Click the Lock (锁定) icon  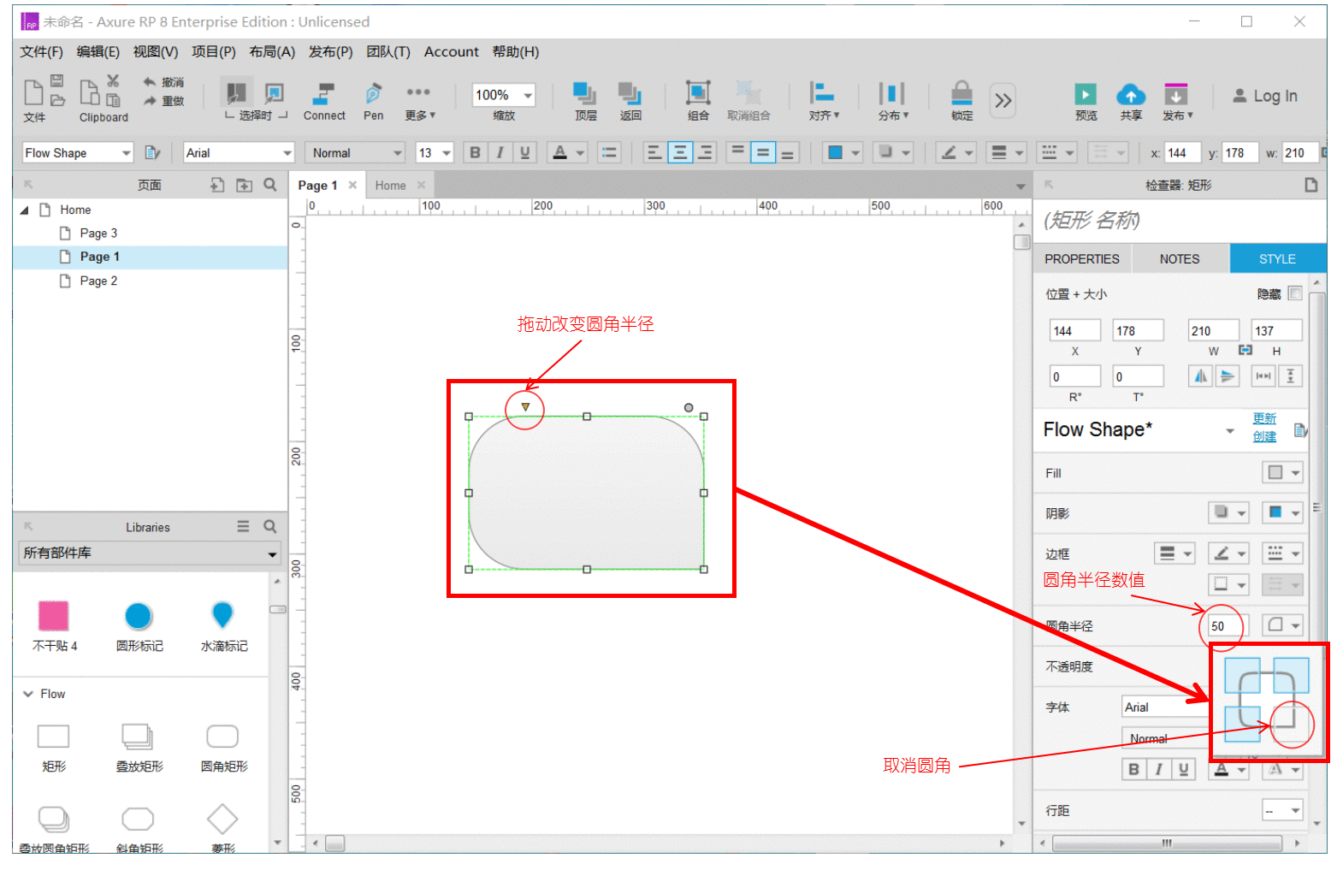(x=961, y=92)
